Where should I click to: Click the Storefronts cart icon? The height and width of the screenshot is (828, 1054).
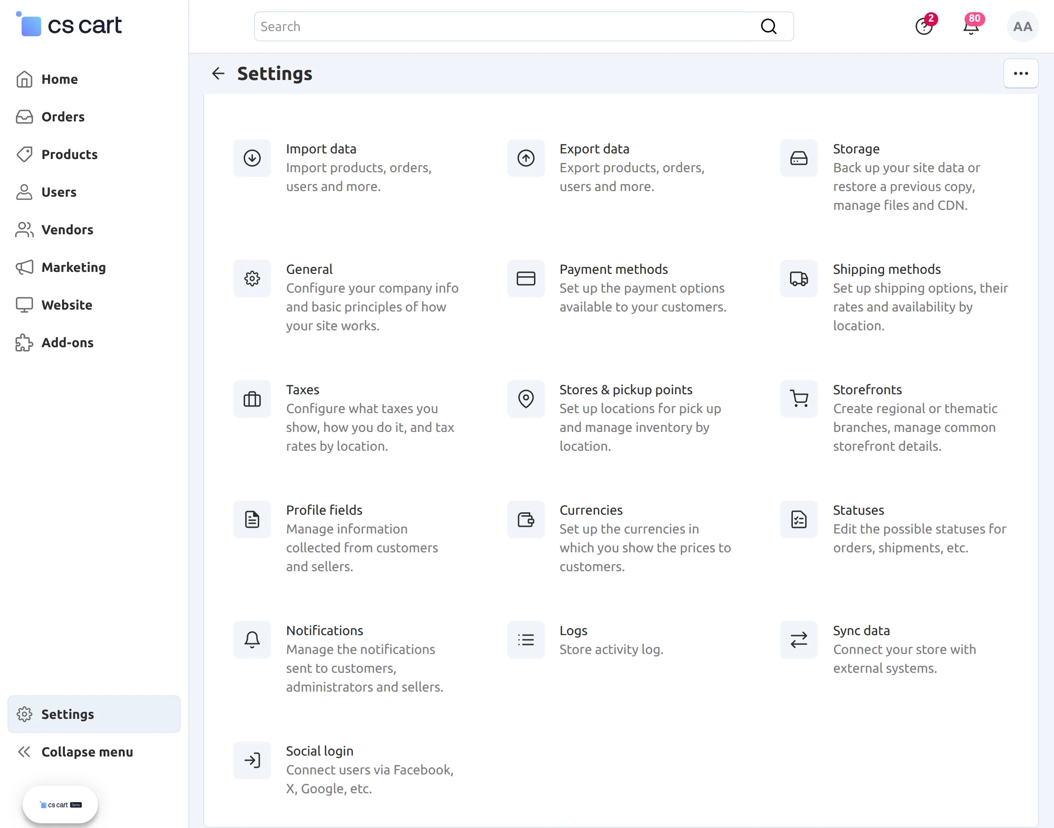[x=798, y=399]
